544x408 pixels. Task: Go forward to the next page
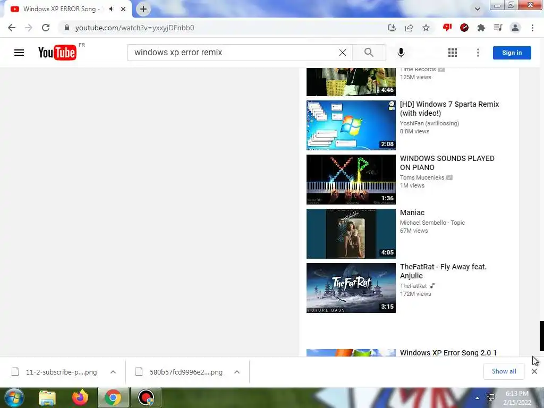(29, 28)
